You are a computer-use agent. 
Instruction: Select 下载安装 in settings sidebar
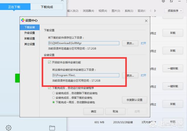[30, 27]
